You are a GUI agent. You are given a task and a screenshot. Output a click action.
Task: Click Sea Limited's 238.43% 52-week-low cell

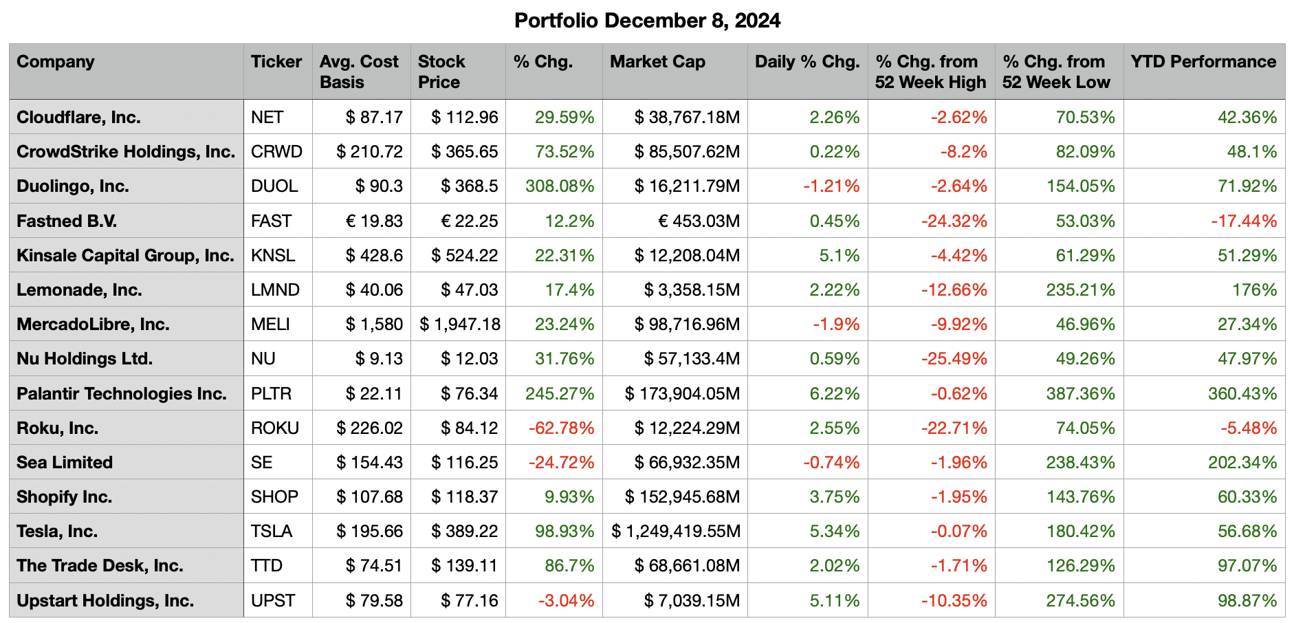click(1080, 463)
